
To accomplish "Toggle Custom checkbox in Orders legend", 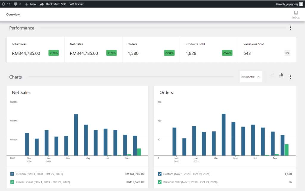I will (x=160, y=174).
